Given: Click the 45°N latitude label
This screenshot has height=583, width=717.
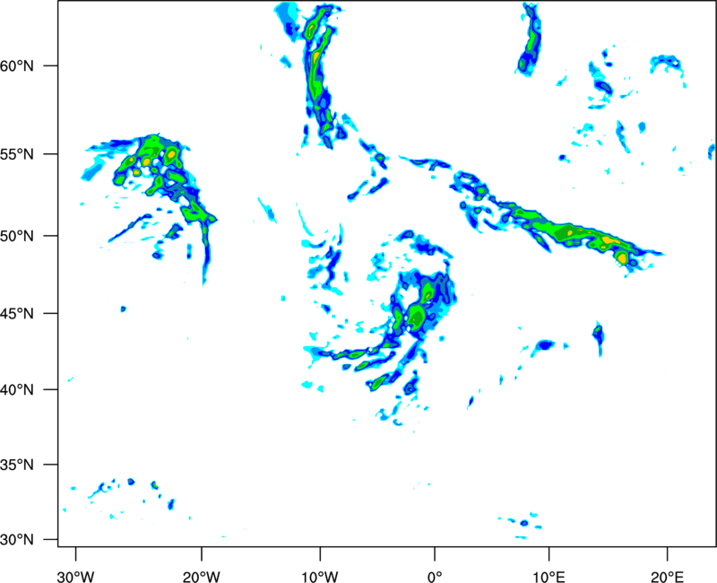Looking at the screenshot, I should point(17,313).
